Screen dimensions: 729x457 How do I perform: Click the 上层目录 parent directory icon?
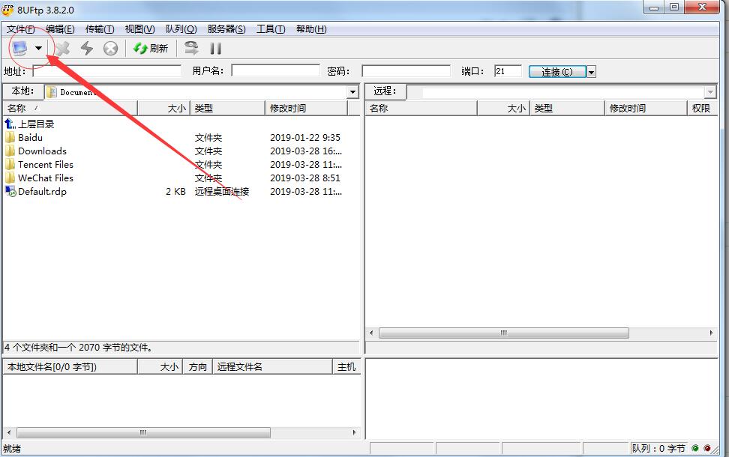[10, 124]
